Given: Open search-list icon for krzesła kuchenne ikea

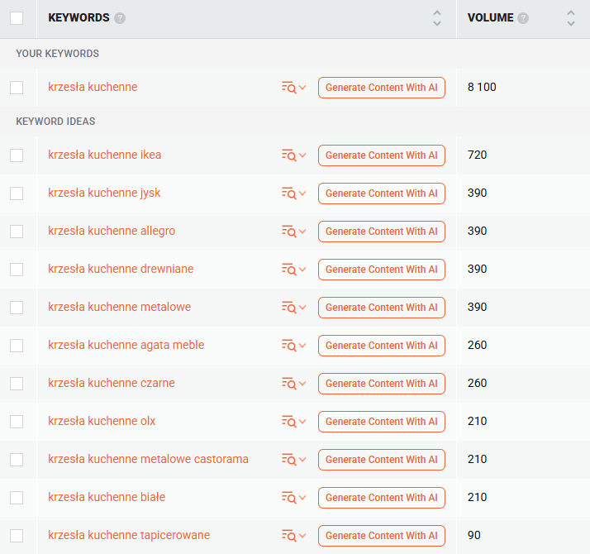Looking at the screenshot, I should tap(293, 155).
